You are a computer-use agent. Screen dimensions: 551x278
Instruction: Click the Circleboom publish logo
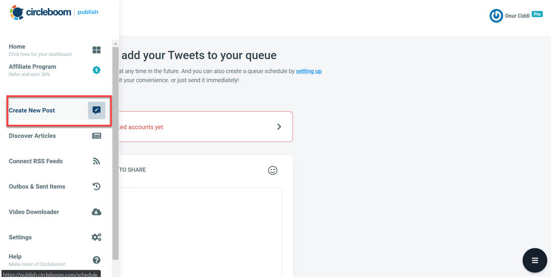click(54, 12)
